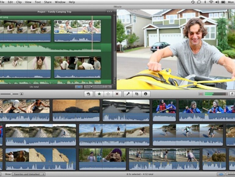Image resolution: width=235 pixels, height=177 pixels.
Task: Open the Favorites and Unmarked show dropdown
Action: coord(28,174)
